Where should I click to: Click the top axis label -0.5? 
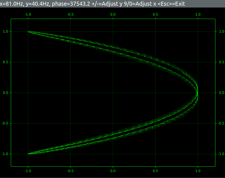click(x=70, y=14)
